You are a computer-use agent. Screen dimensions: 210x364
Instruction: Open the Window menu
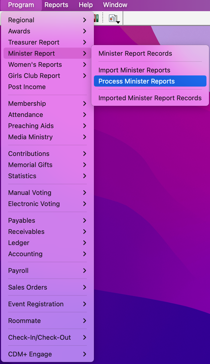115,5
